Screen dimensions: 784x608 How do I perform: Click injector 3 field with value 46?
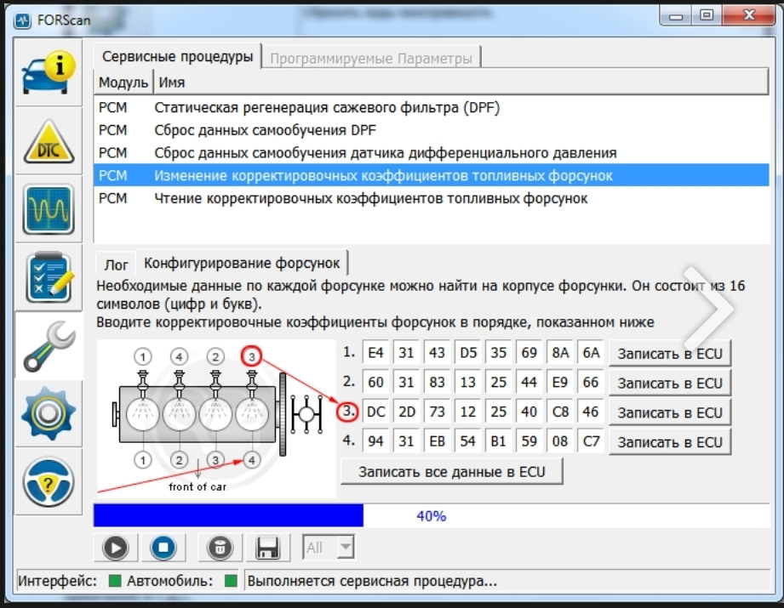click(591, 412)
